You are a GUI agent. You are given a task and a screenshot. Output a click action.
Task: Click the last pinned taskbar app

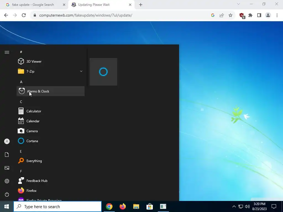(163, 206)
